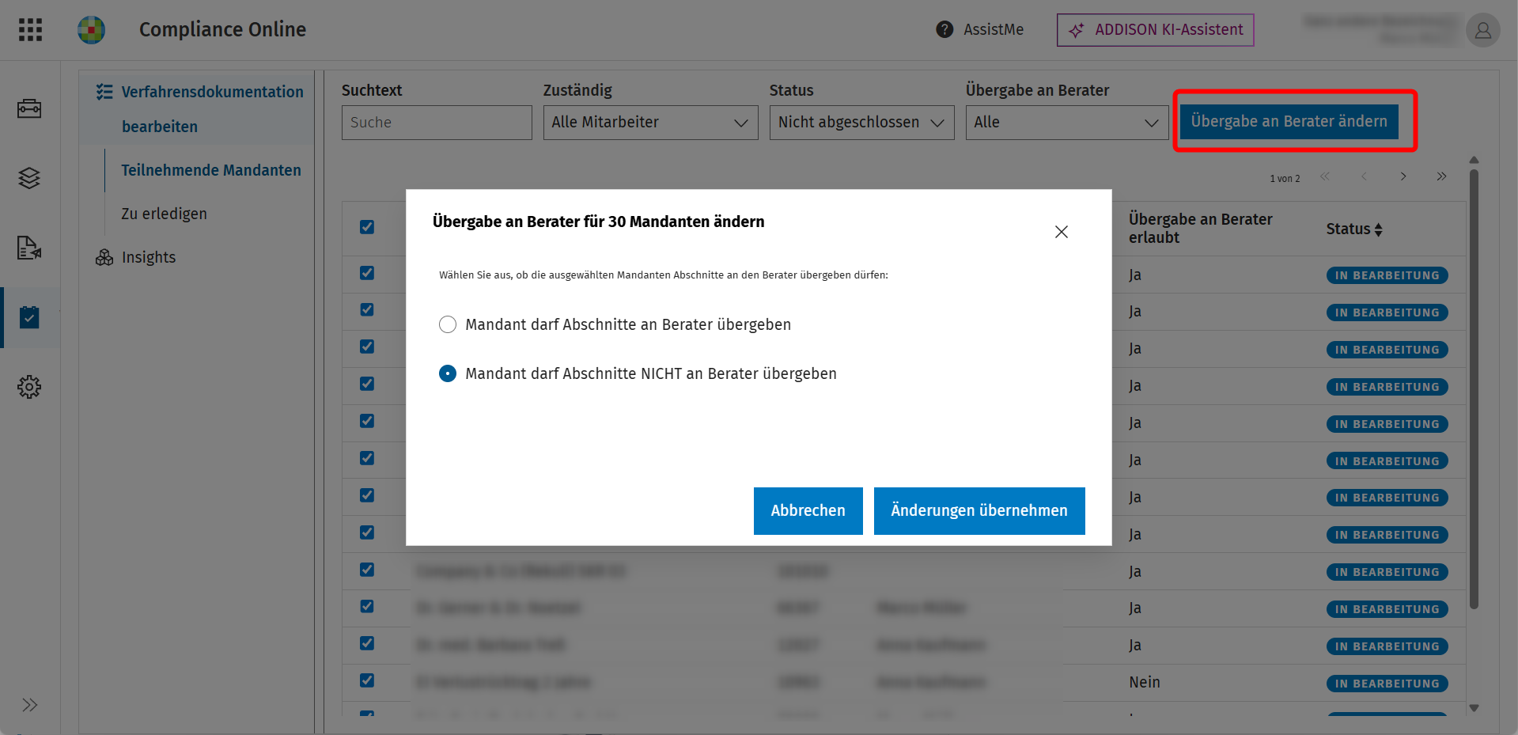
Task: Uncheck the first table row checkbox
Action: click(x=367, y=273)
